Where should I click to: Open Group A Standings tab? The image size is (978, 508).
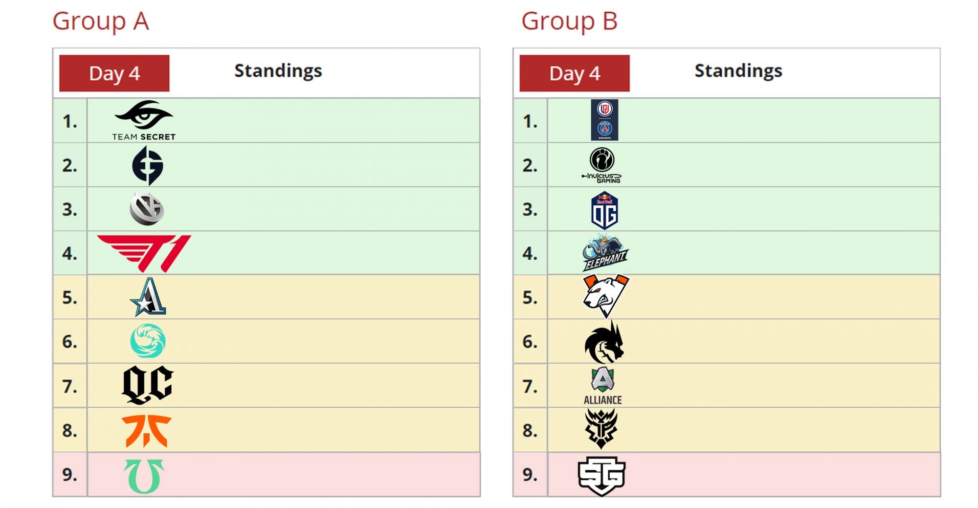(x=278, y=71)
